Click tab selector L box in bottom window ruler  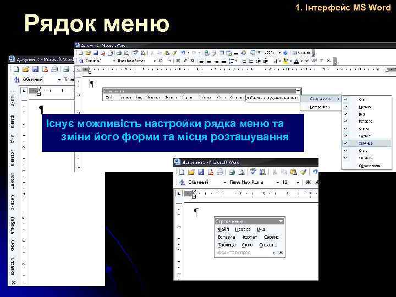pyautogui.click(x=179, y=194)
